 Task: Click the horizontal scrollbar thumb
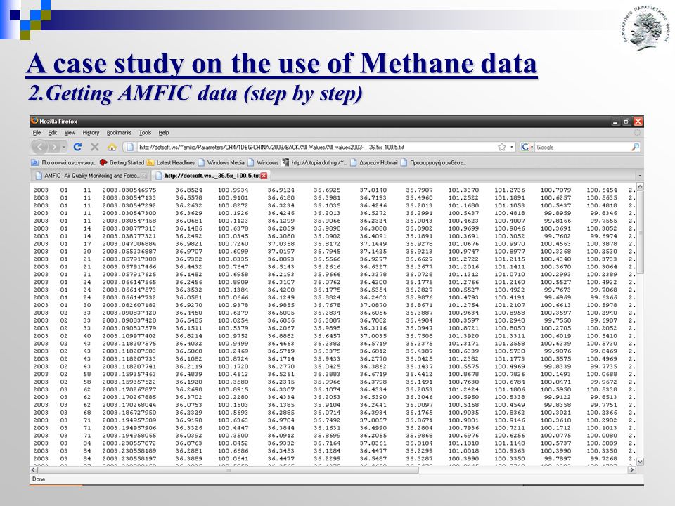pyautogui.click(x=228, y=470)
